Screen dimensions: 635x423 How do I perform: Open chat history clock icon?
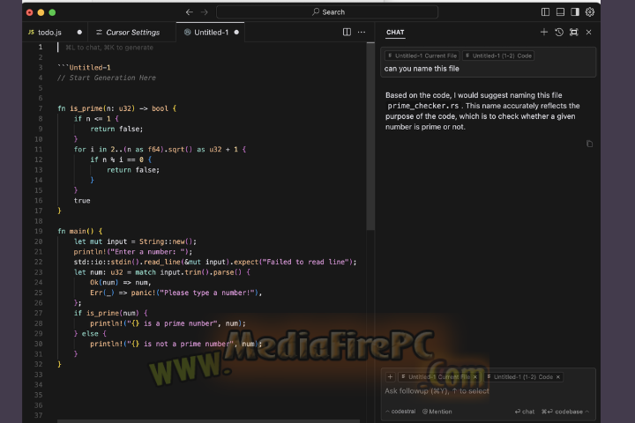click(559, 32)
